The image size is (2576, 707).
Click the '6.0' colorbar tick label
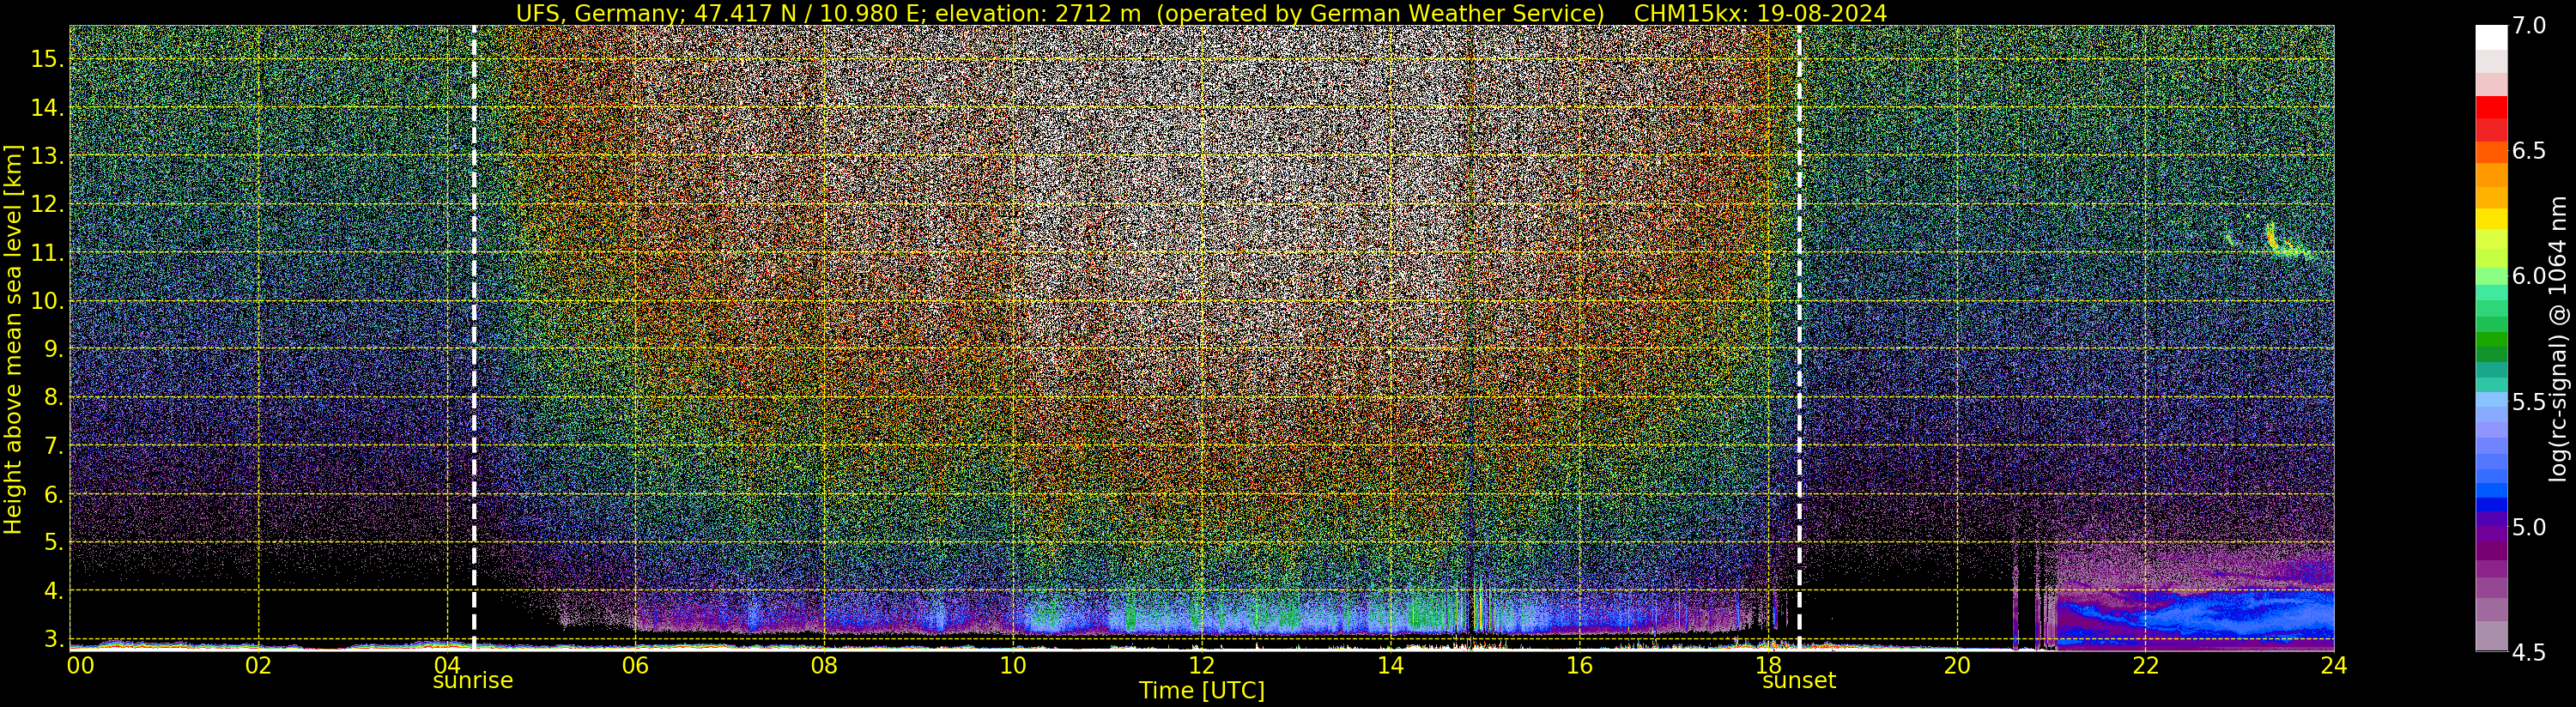[x=2529, y=276]
